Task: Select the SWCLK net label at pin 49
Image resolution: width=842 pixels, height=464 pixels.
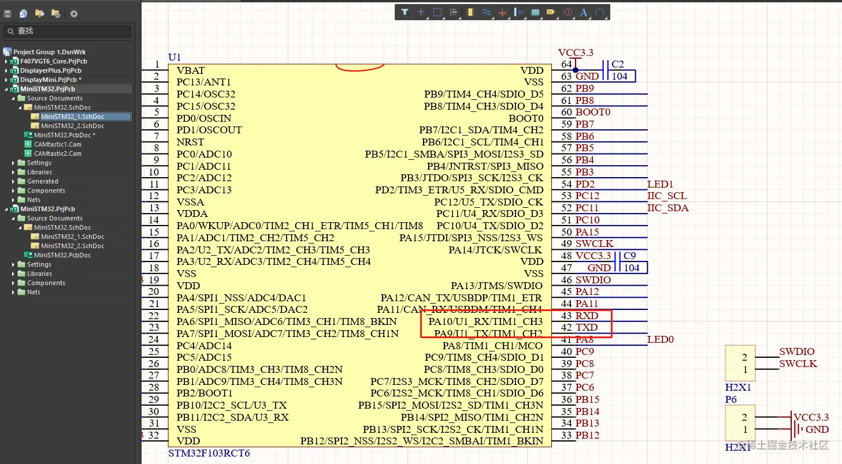Action: pyautogui.click(x=595, y=244)
